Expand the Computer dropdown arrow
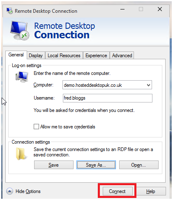Screen dimensions: 173x200 pos(148,85)
